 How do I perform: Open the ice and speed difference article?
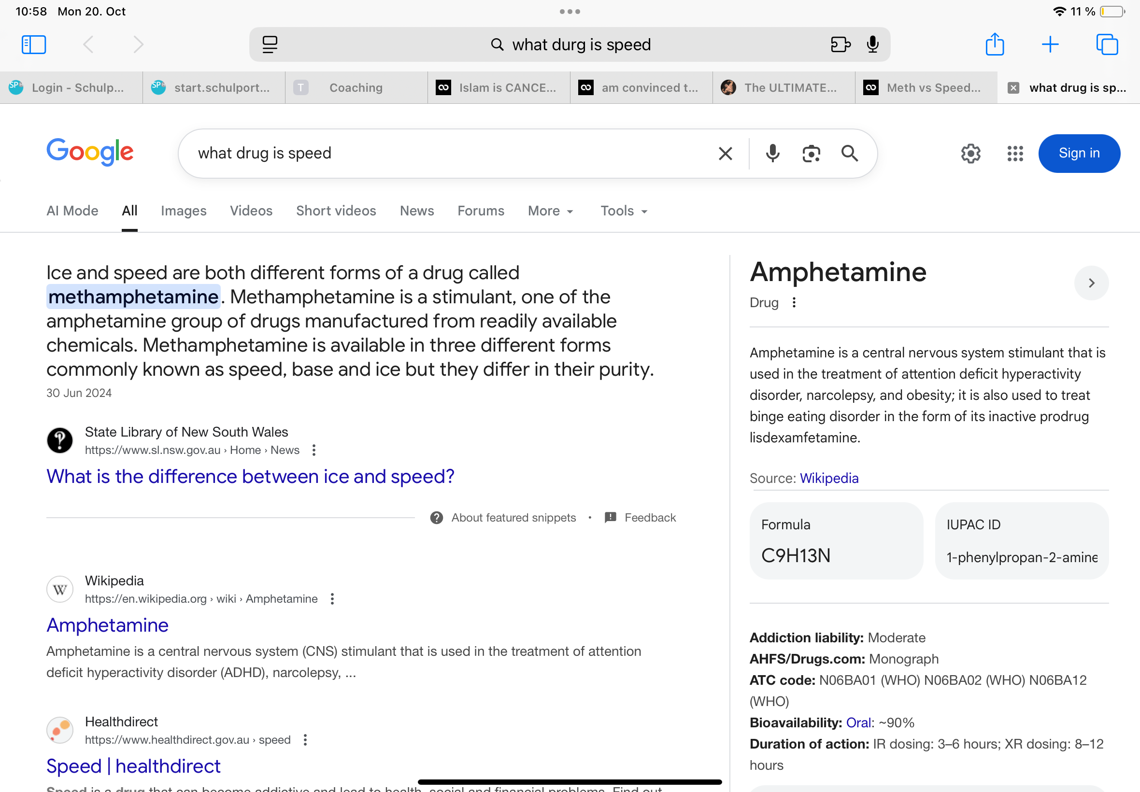250,476
